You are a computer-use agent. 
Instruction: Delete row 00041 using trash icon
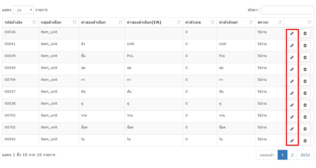point(305,45)
